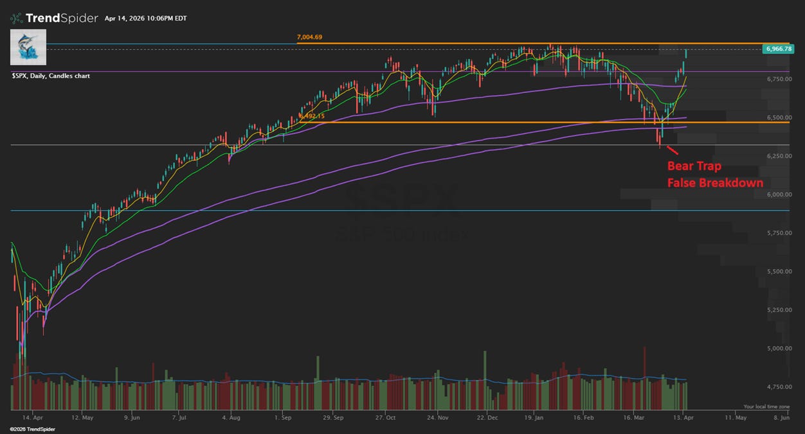The width and height of the screenshot is (805, 434).
Task: Click the 4,750.00 price axis label
Action: [779, 387]
